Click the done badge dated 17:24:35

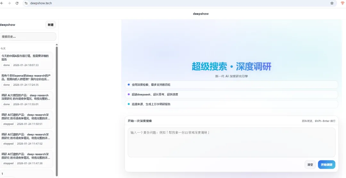(6, 85)
